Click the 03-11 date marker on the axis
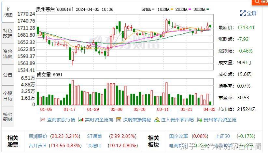The width and height of the screenshot is (268, 157). (x=163, y=109)
